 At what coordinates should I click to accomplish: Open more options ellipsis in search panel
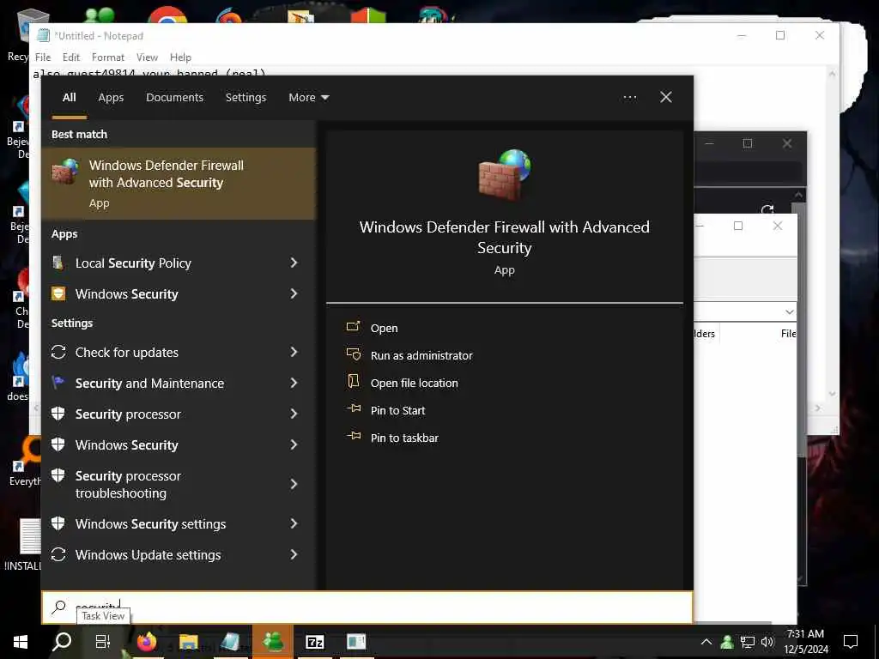(x=629, y=98)
